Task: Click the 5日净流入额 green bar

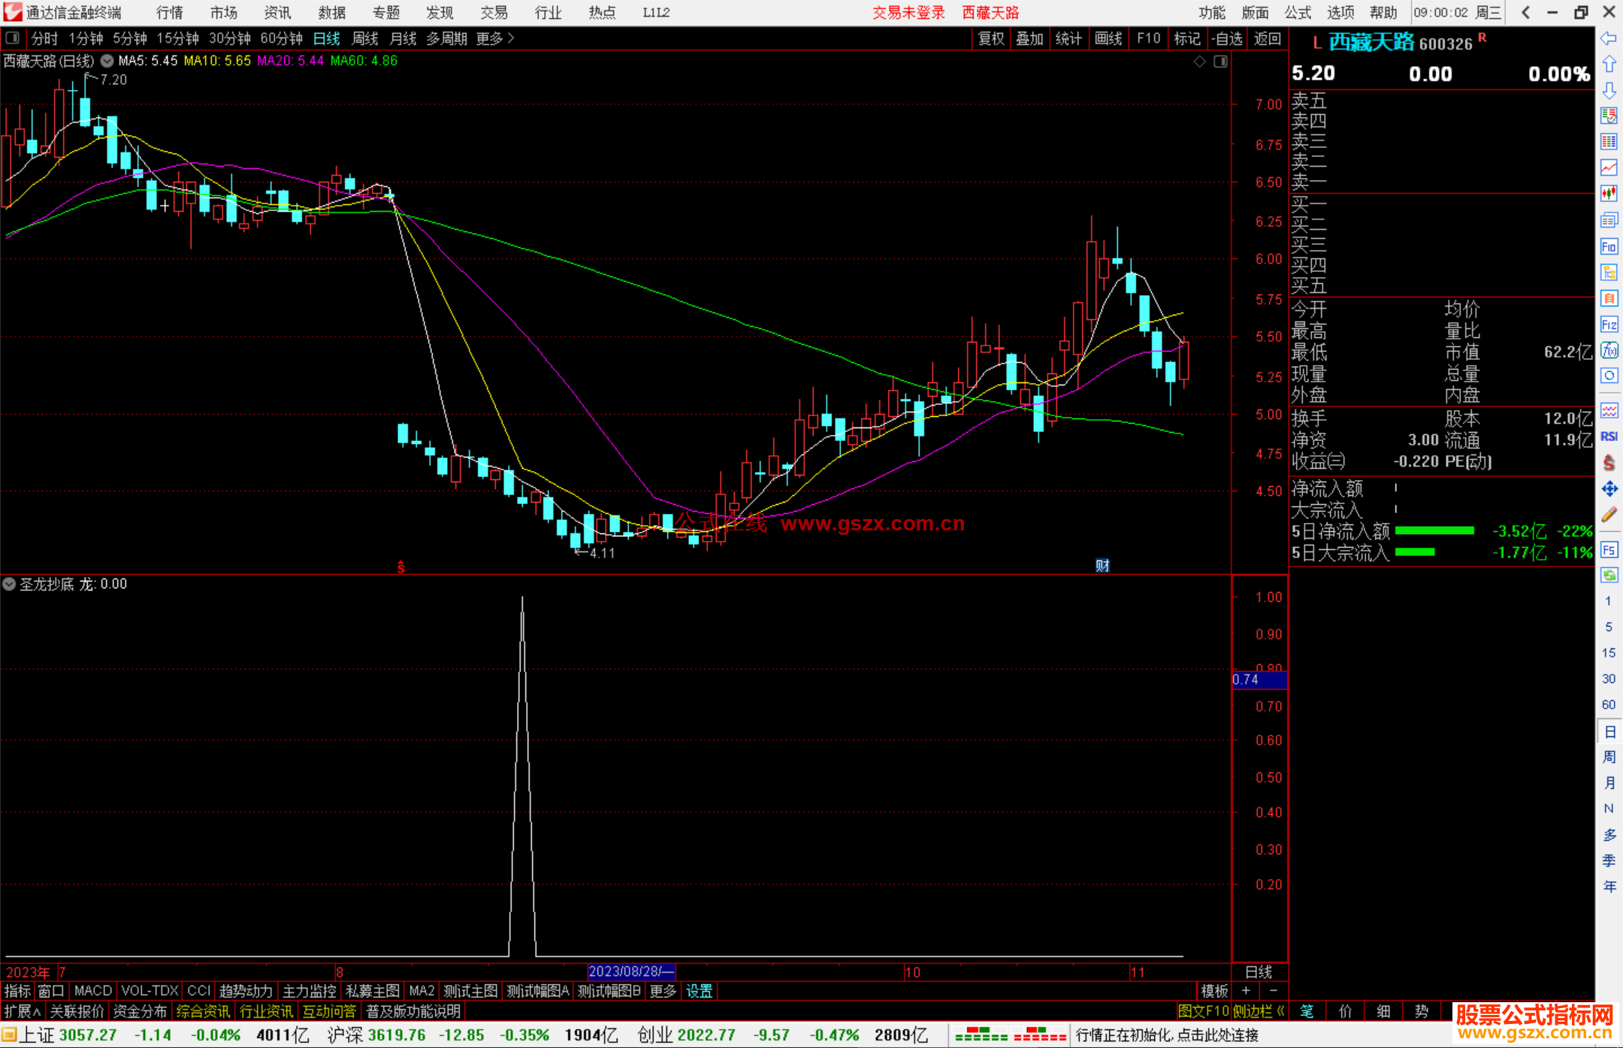Action: 1434,531
